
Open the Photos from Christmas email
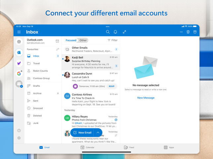click(x=91, y=121)
